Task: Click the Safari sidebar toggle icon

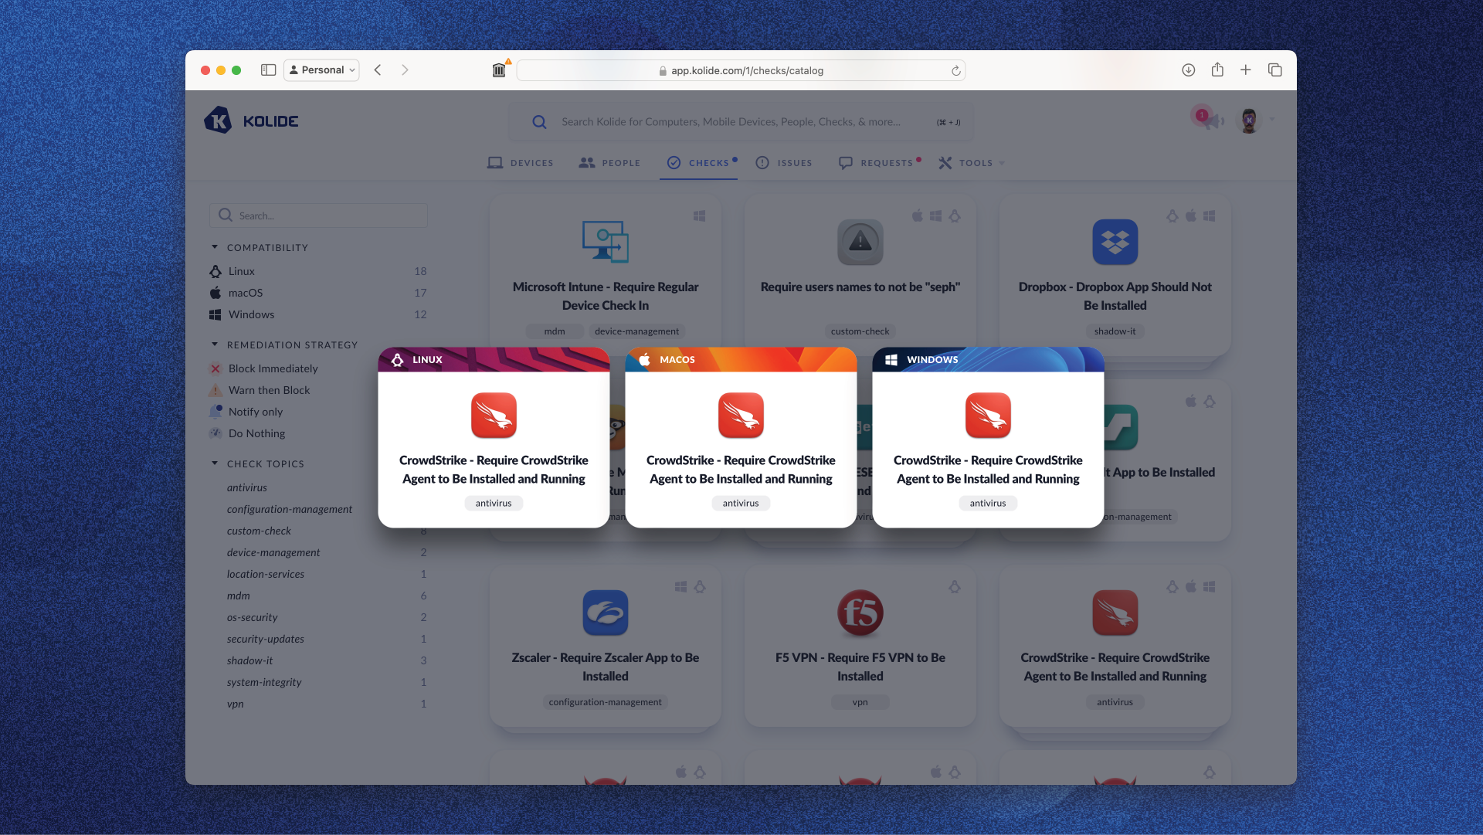Action: coord(268,70)
